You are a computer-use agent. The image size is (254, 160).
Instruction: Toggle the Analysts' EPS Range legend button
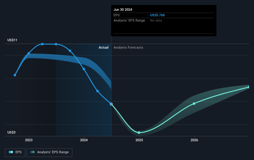[50, 152]
